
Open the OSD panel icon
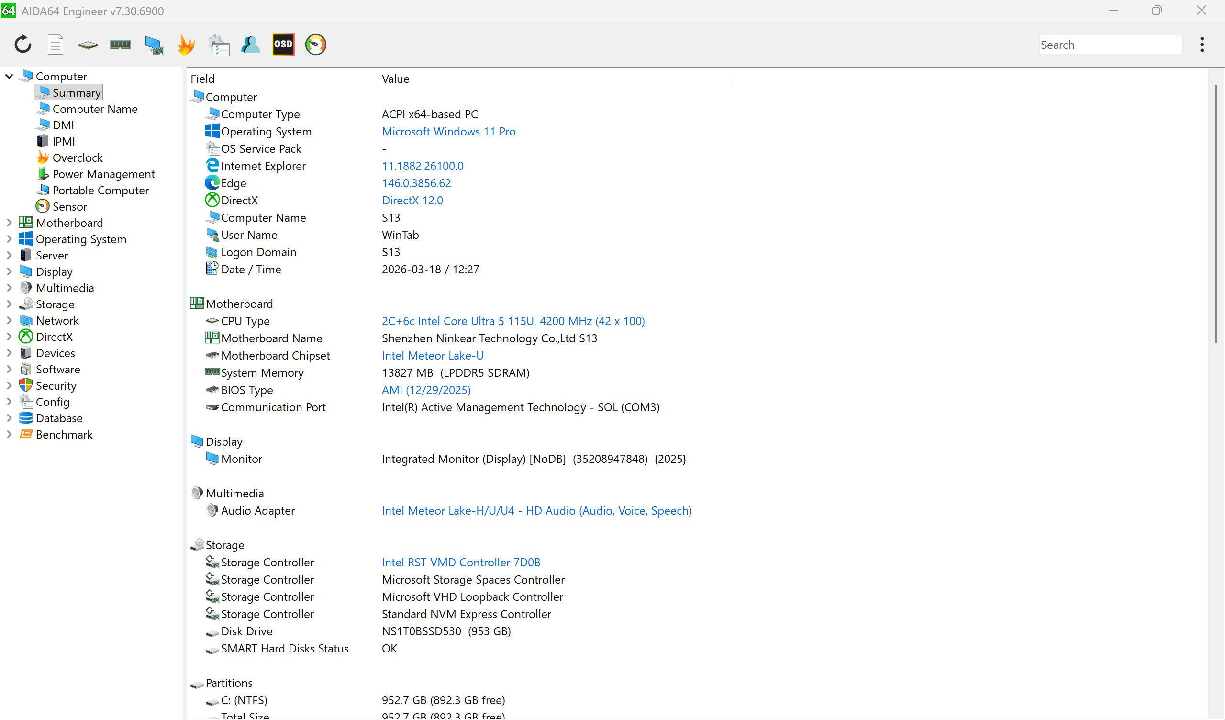(x=283, y=45)
